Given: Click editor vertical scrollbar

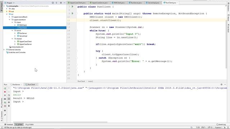Looking at the screenshot, I should (x=226, y=44).
